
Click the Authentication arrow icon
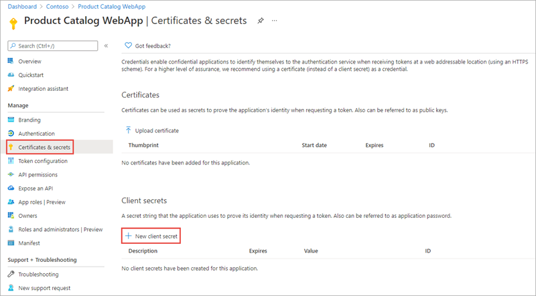(x=11, y=134)
